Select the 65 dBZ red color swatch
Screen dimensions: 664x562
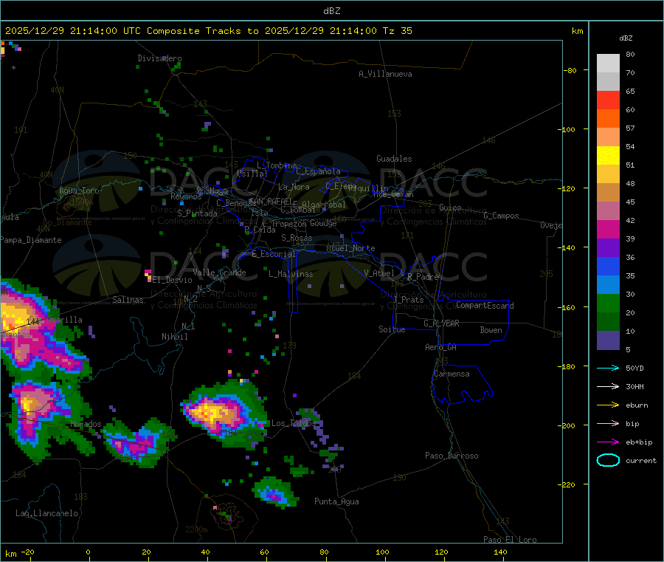(608, 100)
